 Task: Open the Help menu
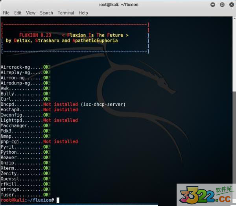click(x=83, y=13)
